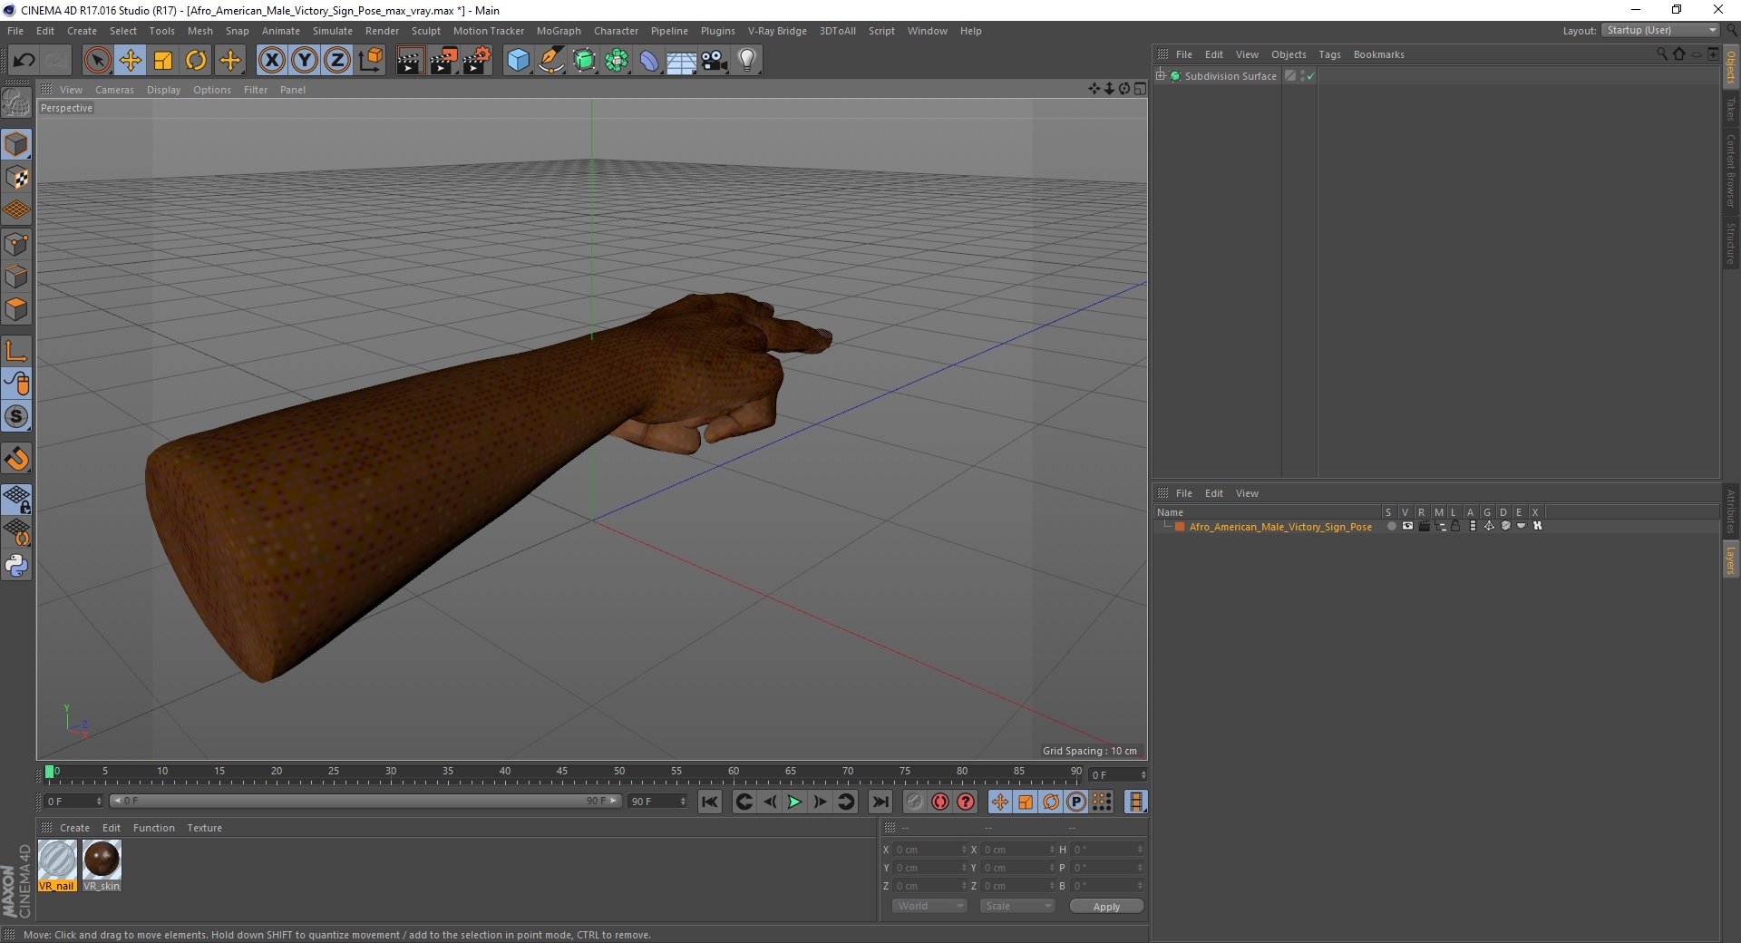Open Render to Picture Viewer
The height and width of the screenshot is (943, 1741).
tap(443, 61)
